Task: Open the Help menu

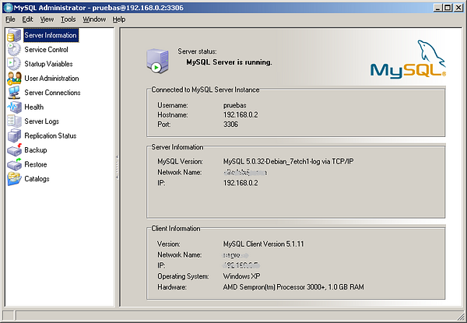Action: 118,19
